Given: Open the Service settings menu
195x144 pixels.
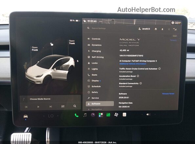Looking at the screenshot, I should click(x=93, y=98).
